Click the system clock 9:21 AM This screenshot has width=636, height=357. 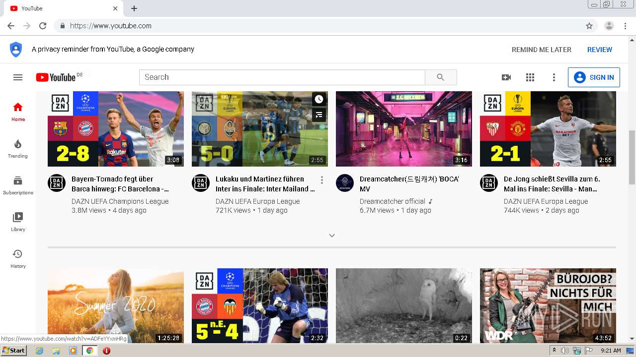[x=611, y=351]
